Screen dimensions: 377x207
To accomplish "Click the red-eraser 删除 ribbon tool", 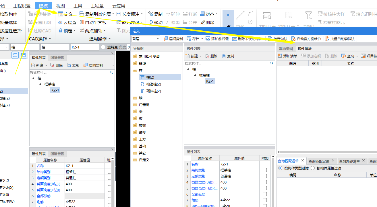I will tap(207, 22).
